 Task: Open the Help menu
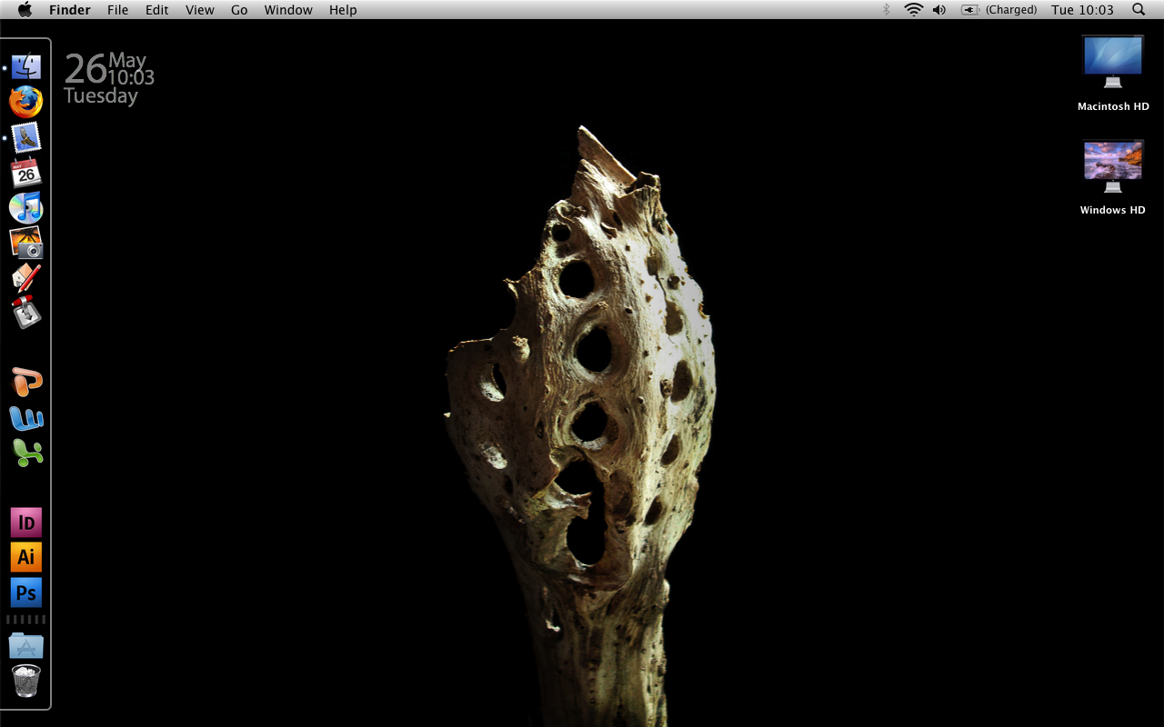(343, 10)
